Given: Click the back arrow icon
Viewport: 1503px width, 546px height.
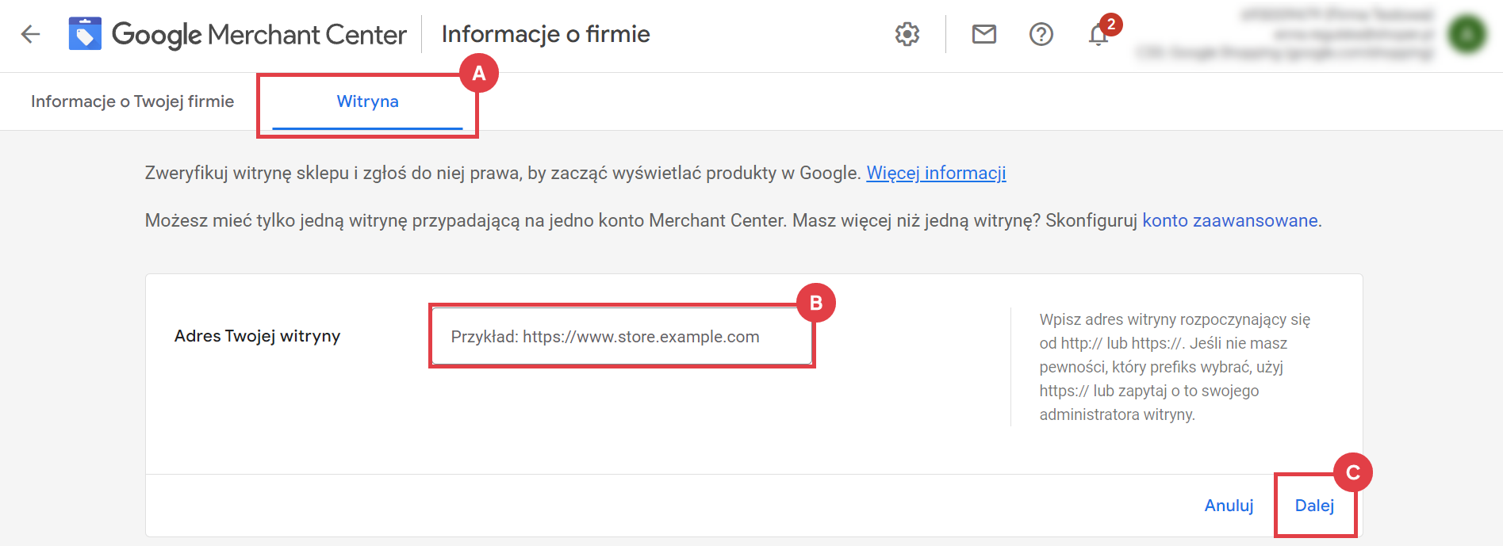Looking at the screenshot, I should pyautogui.click(x=30, y=34).
